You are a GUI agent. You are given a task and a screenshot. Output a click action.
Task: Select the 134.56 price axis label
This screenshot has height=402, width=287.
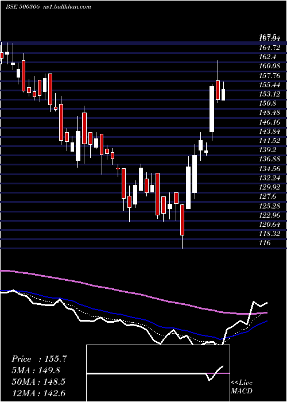click(270, 168)
